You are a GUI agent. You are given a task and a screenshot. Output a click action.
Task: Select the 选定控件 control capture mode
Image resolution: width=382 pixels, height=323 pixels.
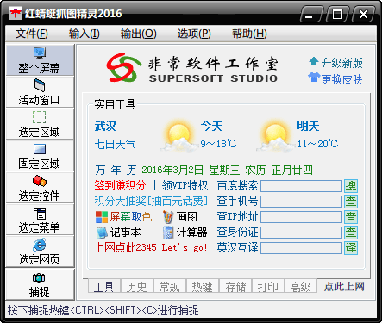pos(40,188)
